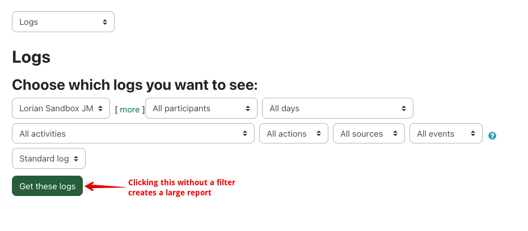Screen dimensions: 528x231
Task: Open the Logs report type dropdown
Action: (x=63, y=22)
